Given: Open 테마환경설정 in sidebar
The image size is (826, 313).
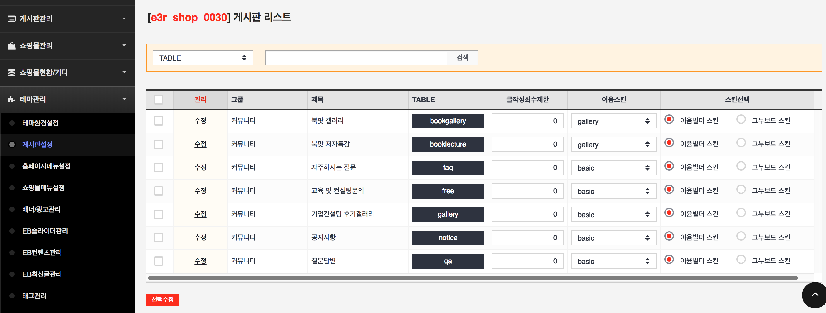Looking at the screenshot, I should pos(40,123).
